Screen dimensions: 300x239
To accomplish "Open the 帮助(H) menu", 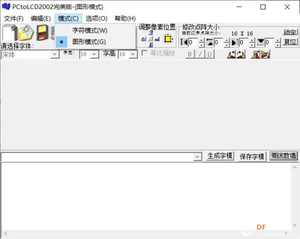I will (x=125, y=18).
